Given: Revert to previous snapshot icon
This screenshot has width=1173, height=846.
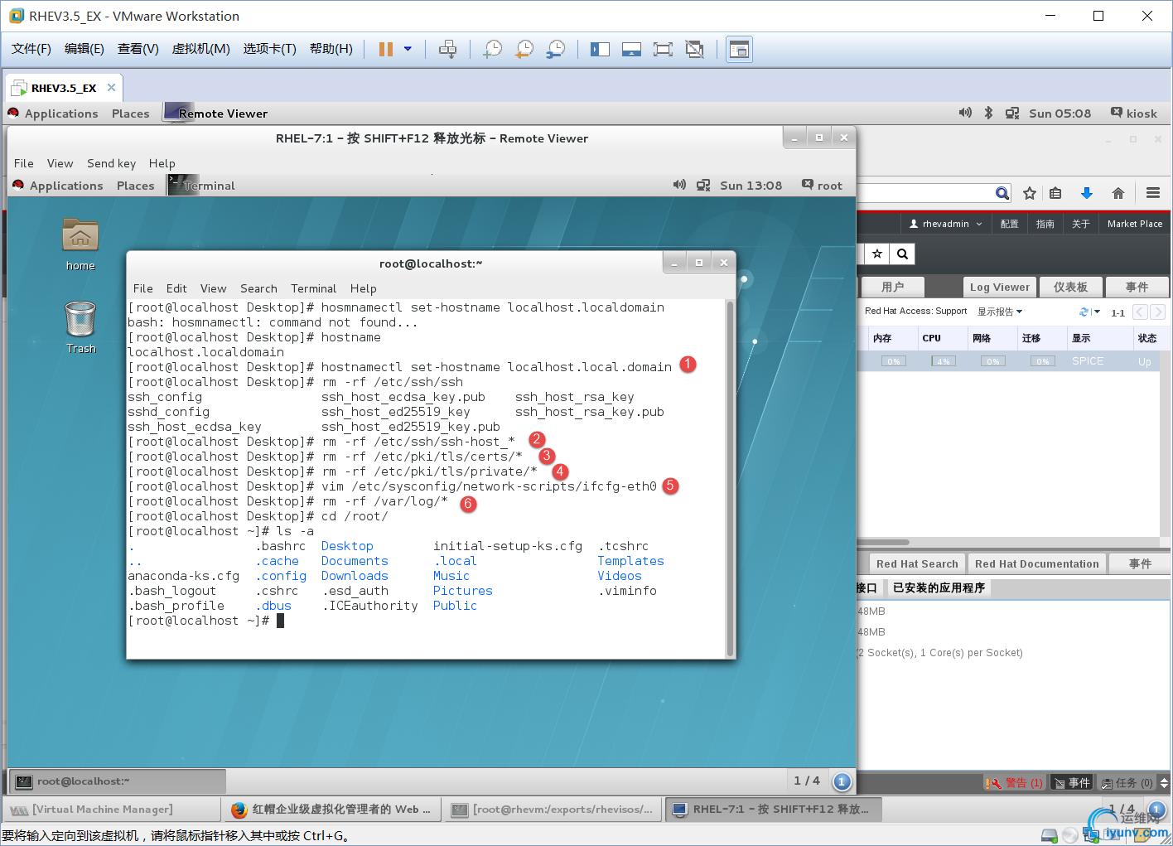Looking at the screenshot, I should (x=524, y=50).
